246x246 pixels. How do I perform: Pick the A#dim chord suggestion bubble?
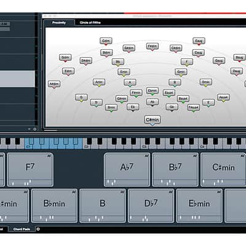coord(54,84)
